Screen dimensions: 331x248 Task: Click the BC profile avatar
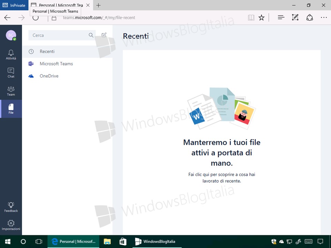(11, 35)
